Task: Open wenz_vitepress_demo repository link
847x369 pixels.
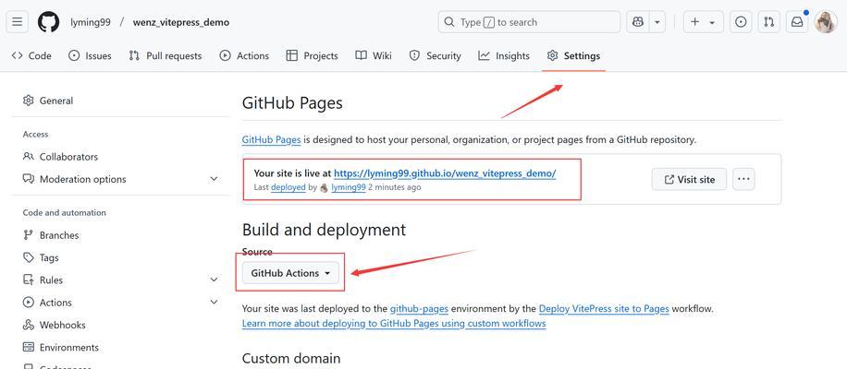Action: coord(181,23)
